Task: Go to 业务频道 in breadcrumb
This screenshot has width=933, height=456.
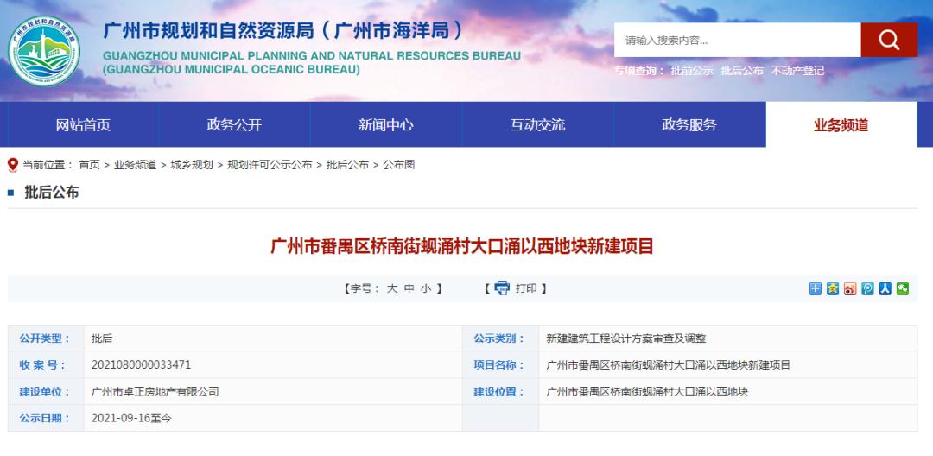Action: pyautogui.click(x=135, y=165)
